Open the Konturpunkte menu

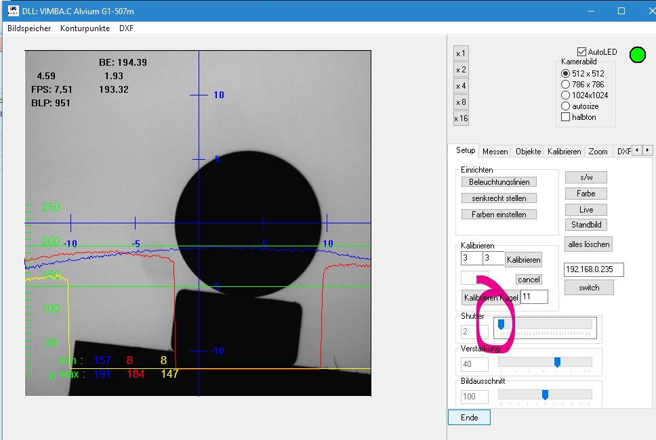[x=85, y=28]
